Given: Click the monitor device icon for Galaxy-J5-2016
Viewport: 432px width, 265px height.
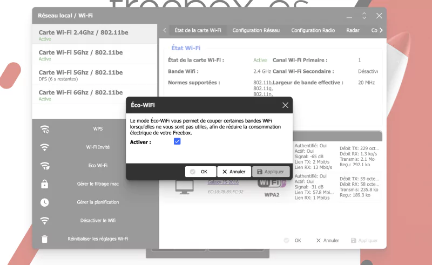Looking at the screenshot, I should point(184,187).
